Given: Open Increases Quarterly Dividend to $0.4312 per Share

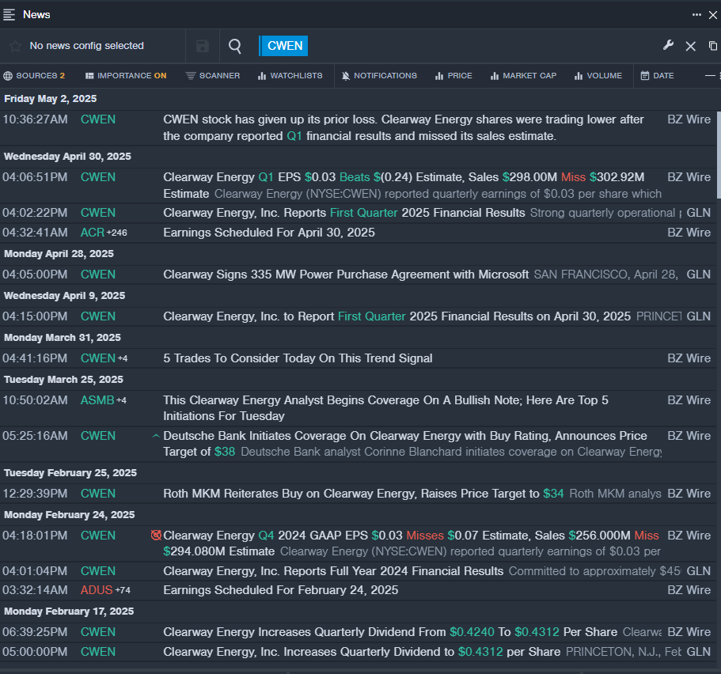Looking at the screenshot, I should click(362, 652).
